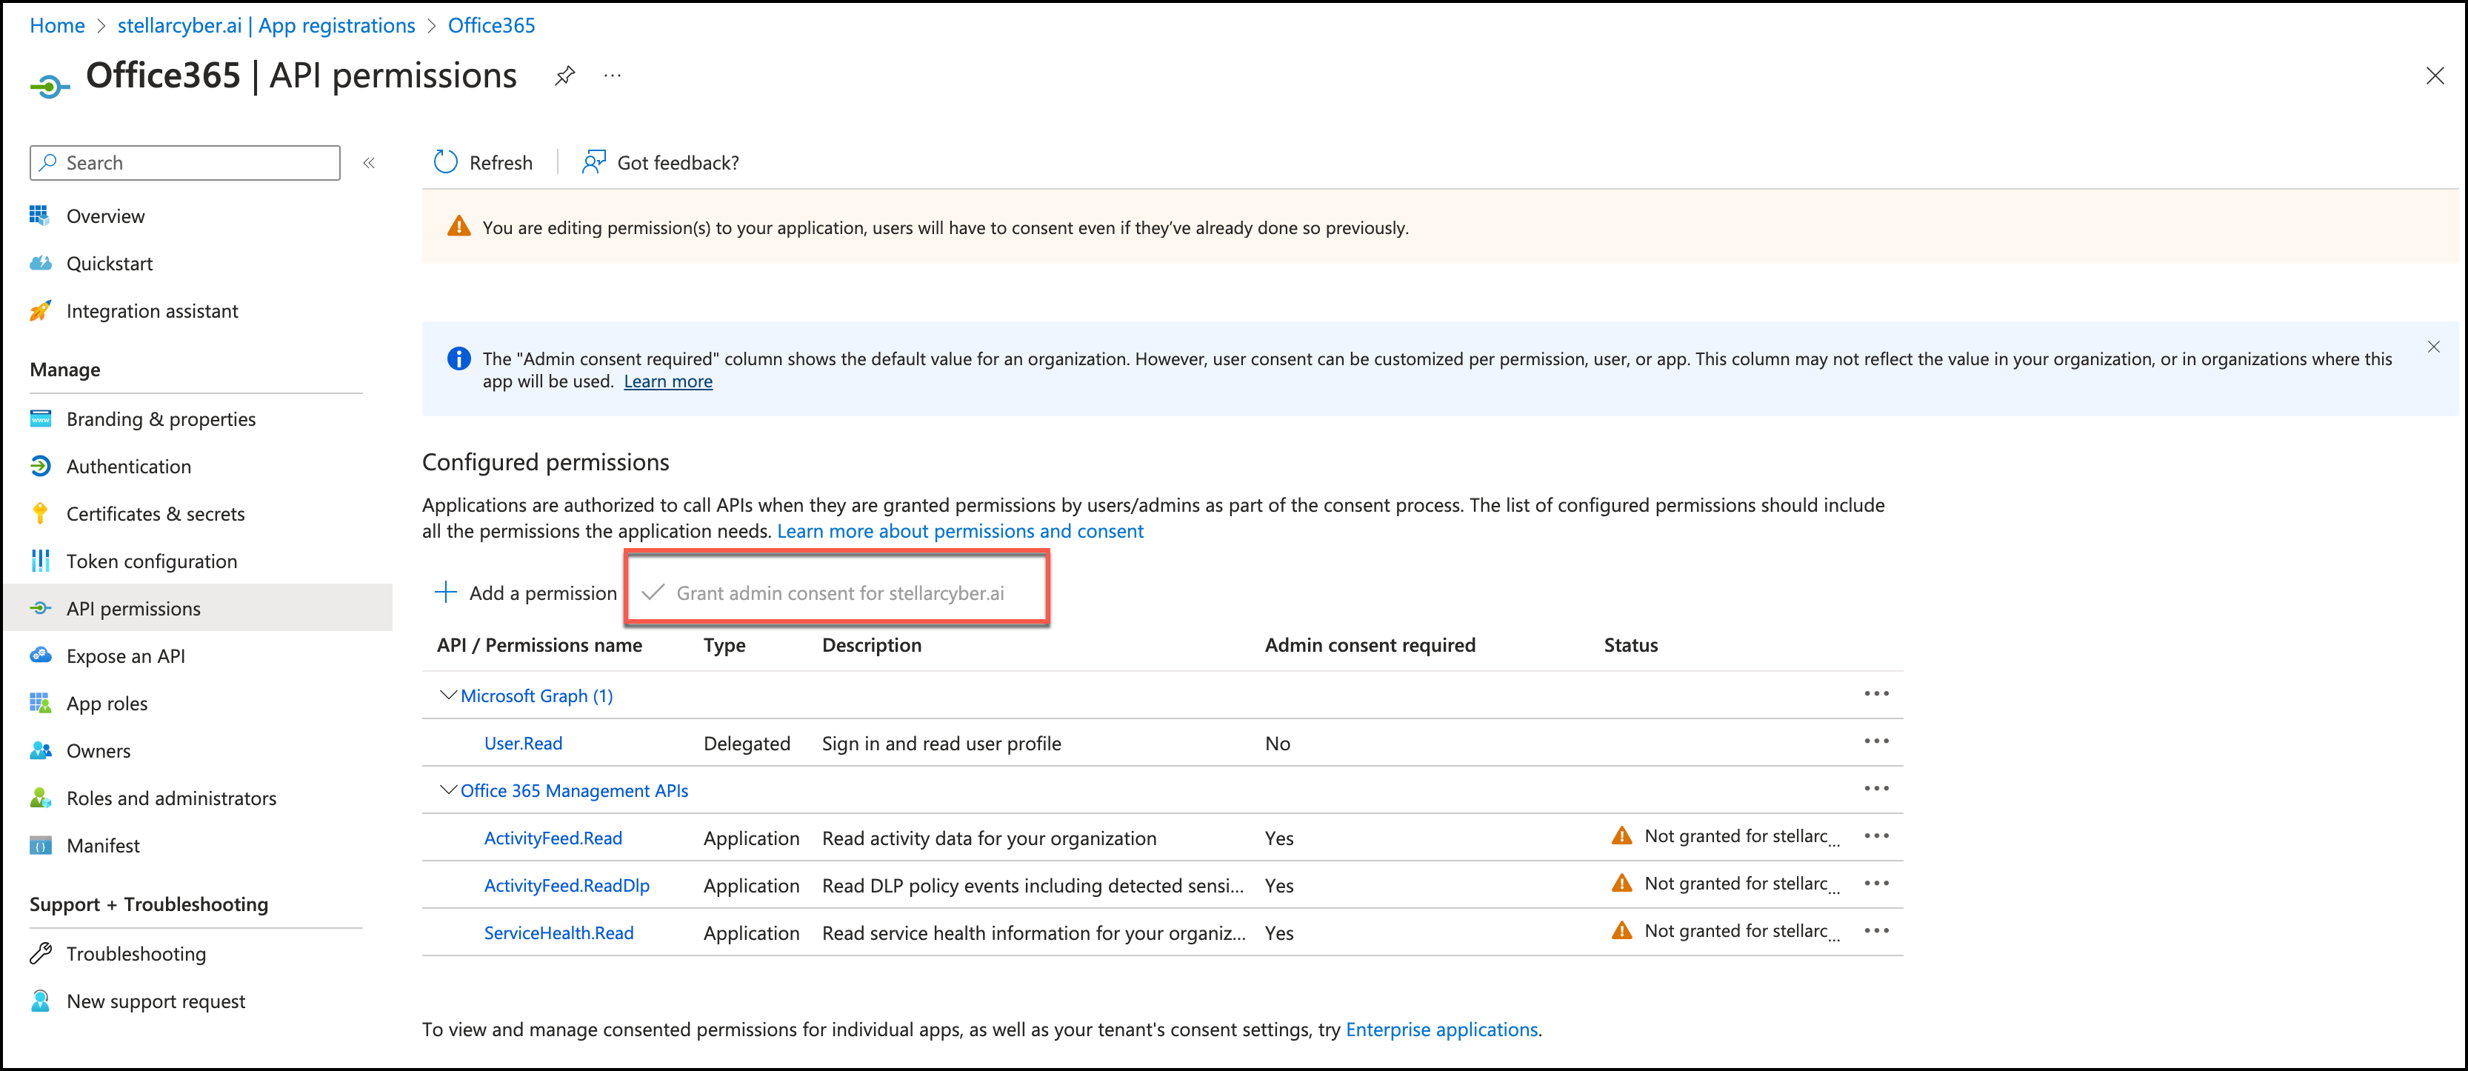Open ellipsis menu for Microsoft Graph group
2468x1071 pixels.
pyautogui.click(x=1876, y=693)
